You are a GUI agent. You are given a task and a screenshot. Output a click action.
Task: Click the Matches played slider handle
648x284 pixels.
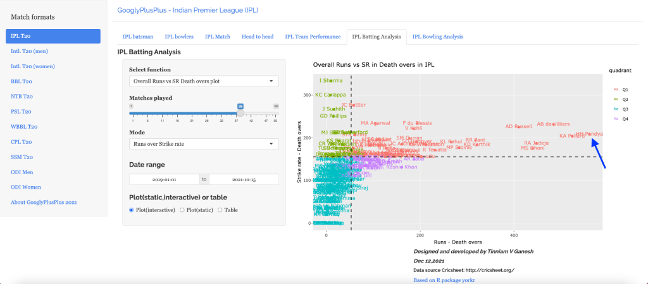(240, 114)
